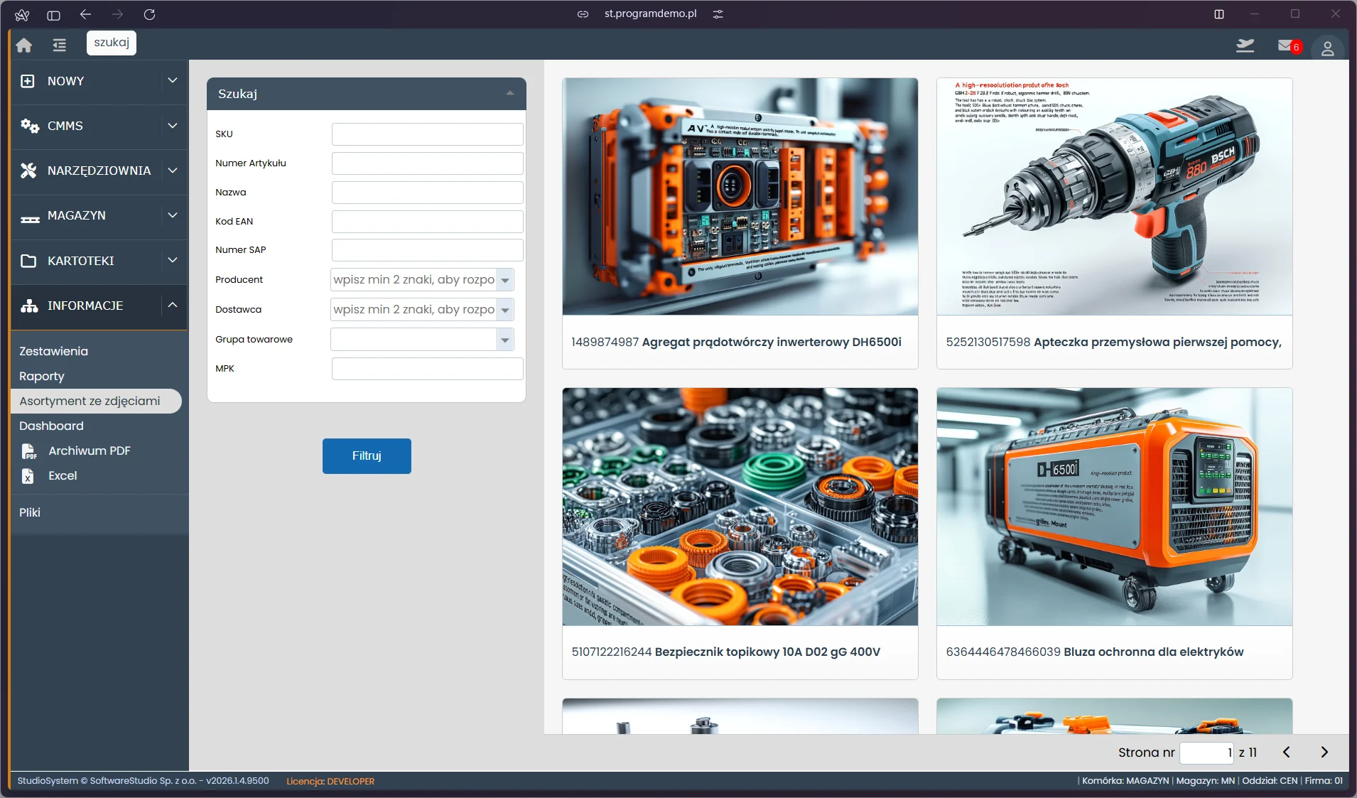Screen dimensions: 1357x798
Task: Click the Licencja: DEVELOPER status text
Action: 330,781
